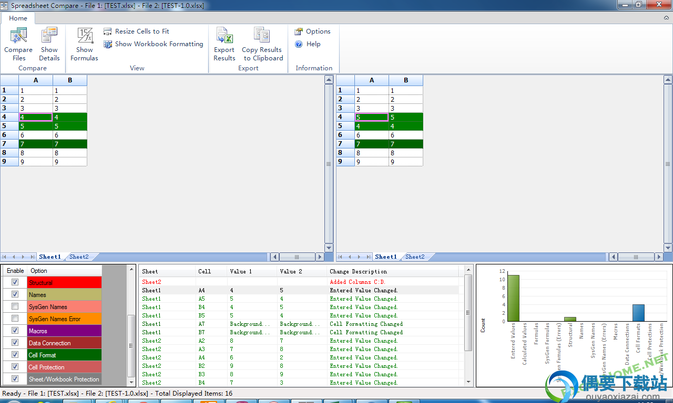Sort results by Value 2 header

coord(302,271)
